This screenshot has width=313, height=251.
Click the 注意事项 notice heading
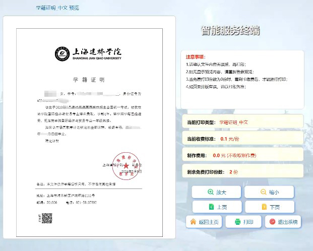(196, 57)
